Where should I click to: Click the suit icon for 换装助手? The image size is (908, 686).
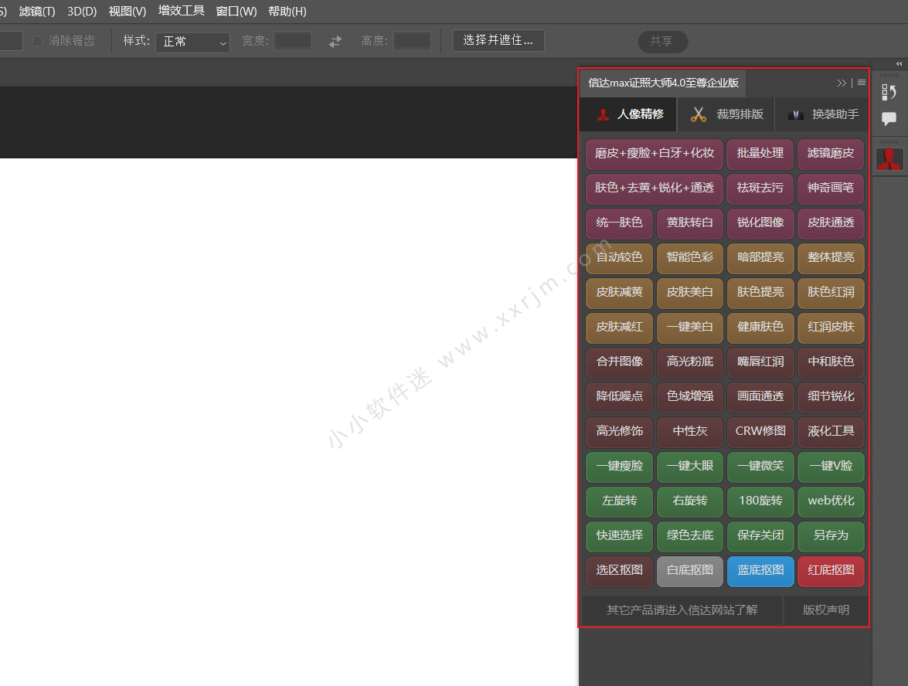[795, 114]
